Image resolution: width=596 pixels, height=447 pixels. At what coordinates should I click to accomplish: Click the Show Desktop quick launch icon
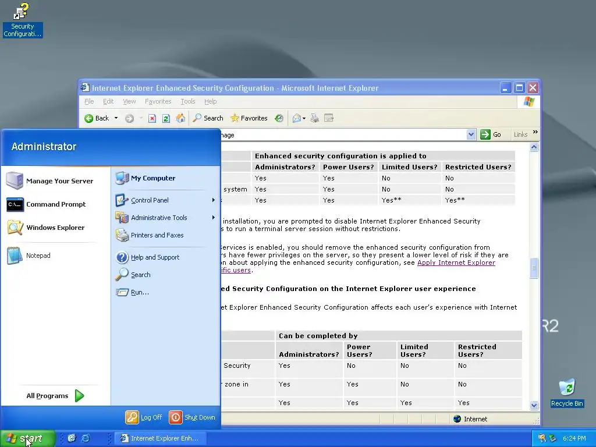72,438
